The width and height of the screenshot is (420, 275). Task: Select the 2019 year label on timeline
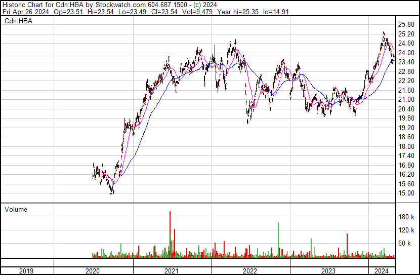pos(27,271)
